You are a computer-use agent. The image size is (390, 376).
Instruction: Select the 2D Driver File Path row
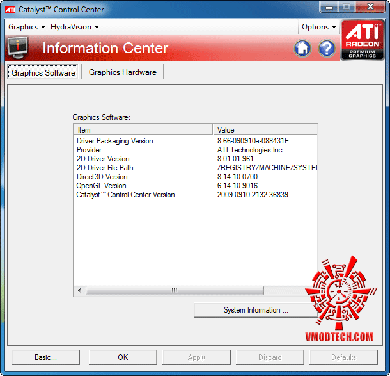(x=196, y=168)
